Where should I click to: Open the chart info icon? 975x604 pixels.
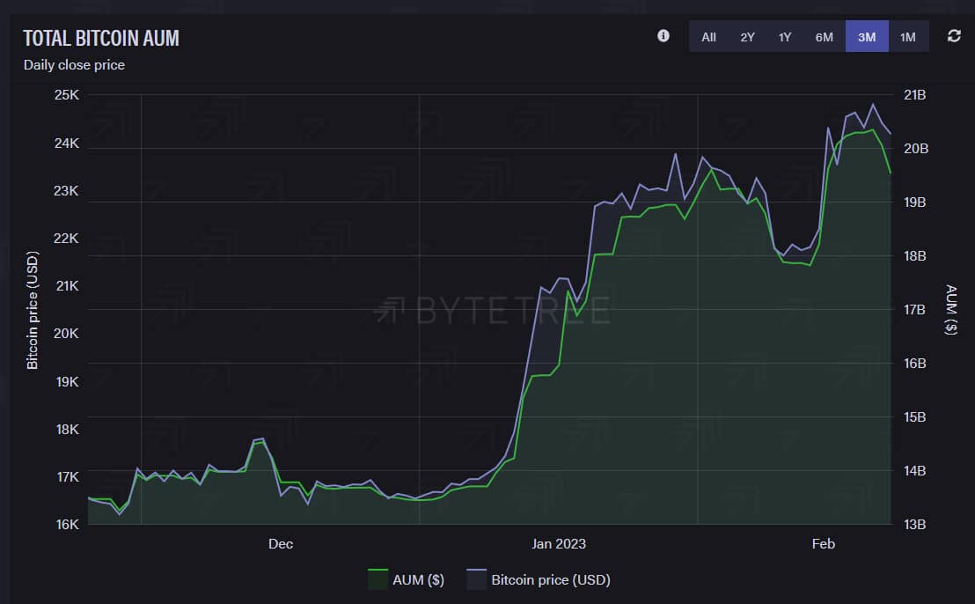click(x=663, y=36)
